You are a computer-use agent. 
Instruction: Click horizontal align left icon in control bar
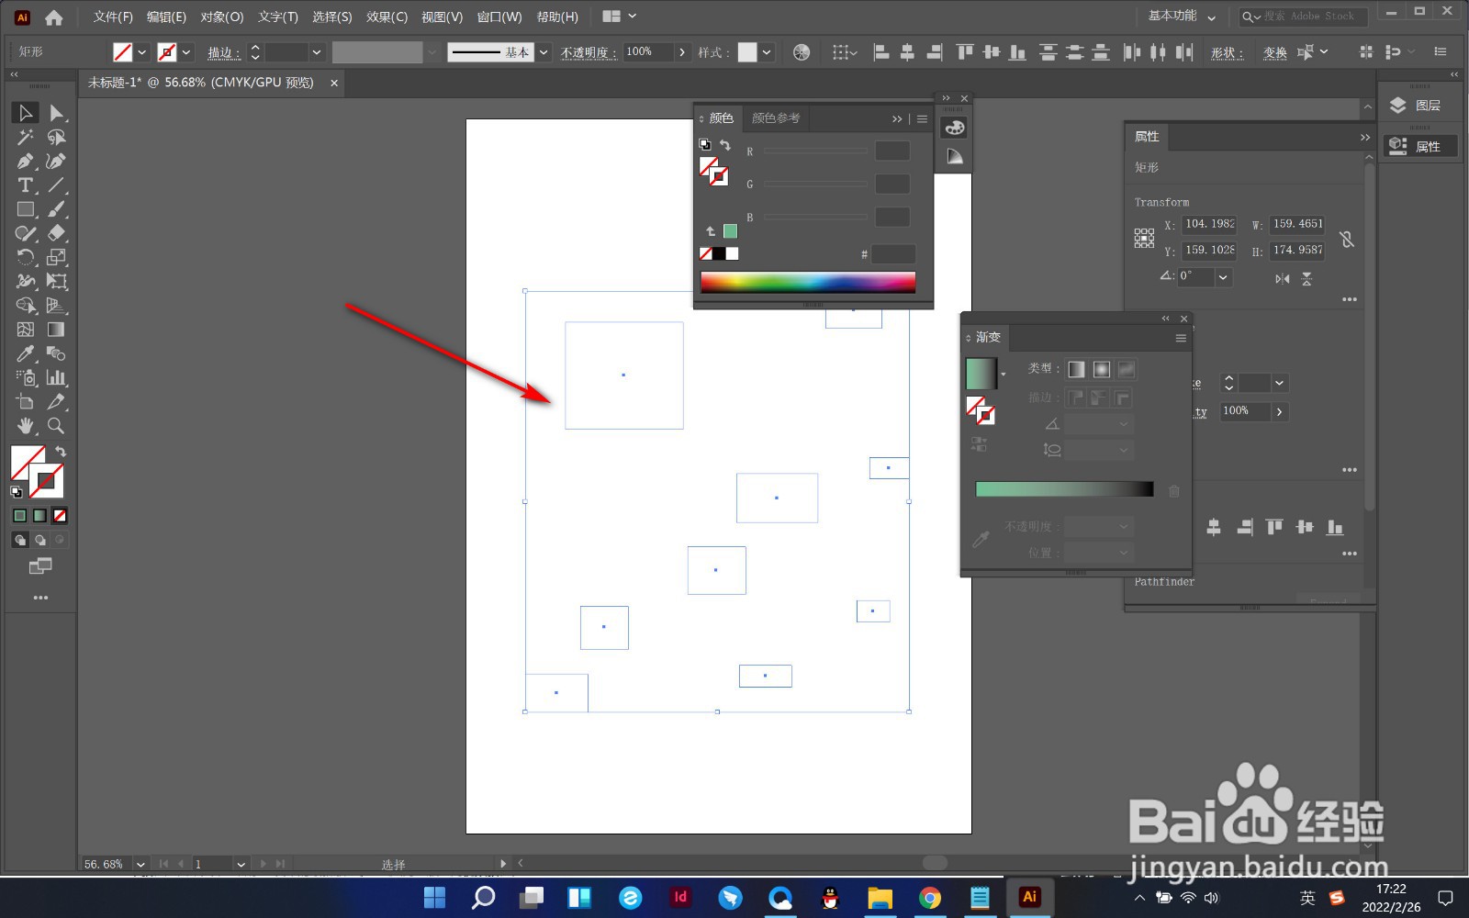pos(881,52)
